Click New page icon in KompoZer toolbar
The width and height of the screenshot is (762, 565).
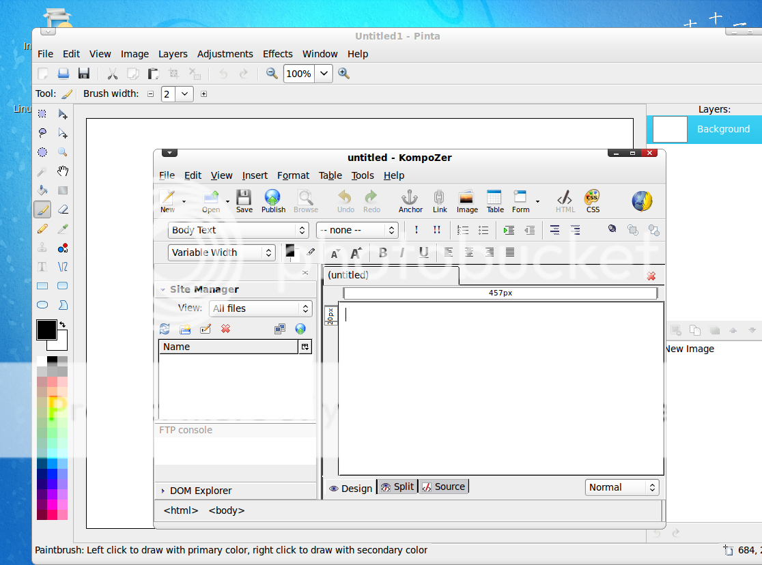click(x=168, y=201)
